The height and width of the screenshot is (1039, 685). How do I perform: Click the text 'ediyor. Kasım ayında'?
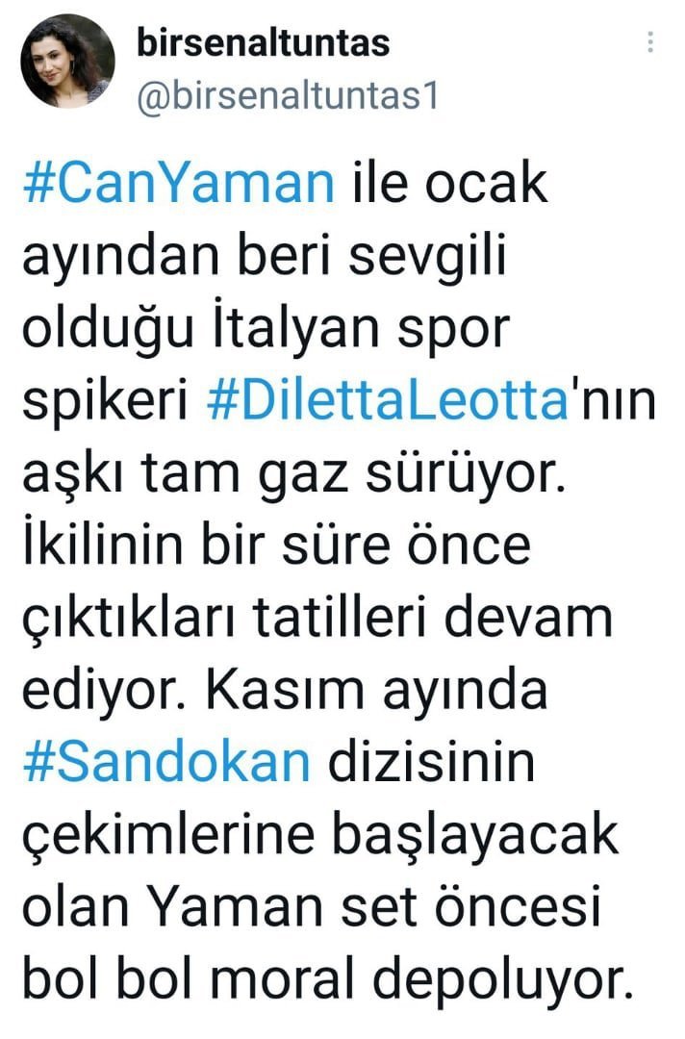coord(285,692)
